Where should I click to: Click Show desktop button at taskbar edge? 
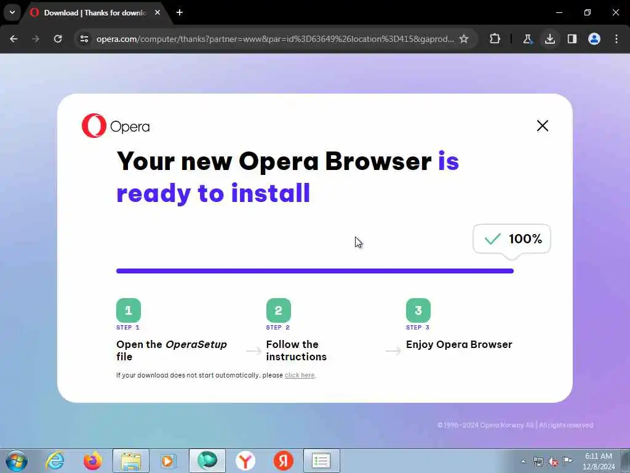click(x=626, y=461)
